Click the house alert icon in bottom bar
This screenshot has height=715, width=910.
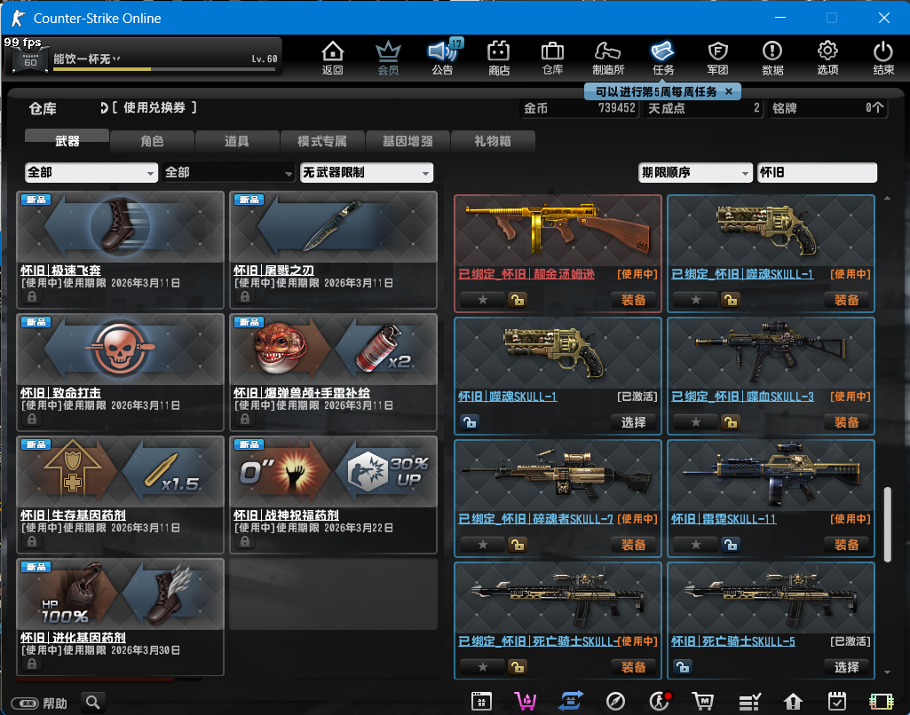click(x=793, y=702)
